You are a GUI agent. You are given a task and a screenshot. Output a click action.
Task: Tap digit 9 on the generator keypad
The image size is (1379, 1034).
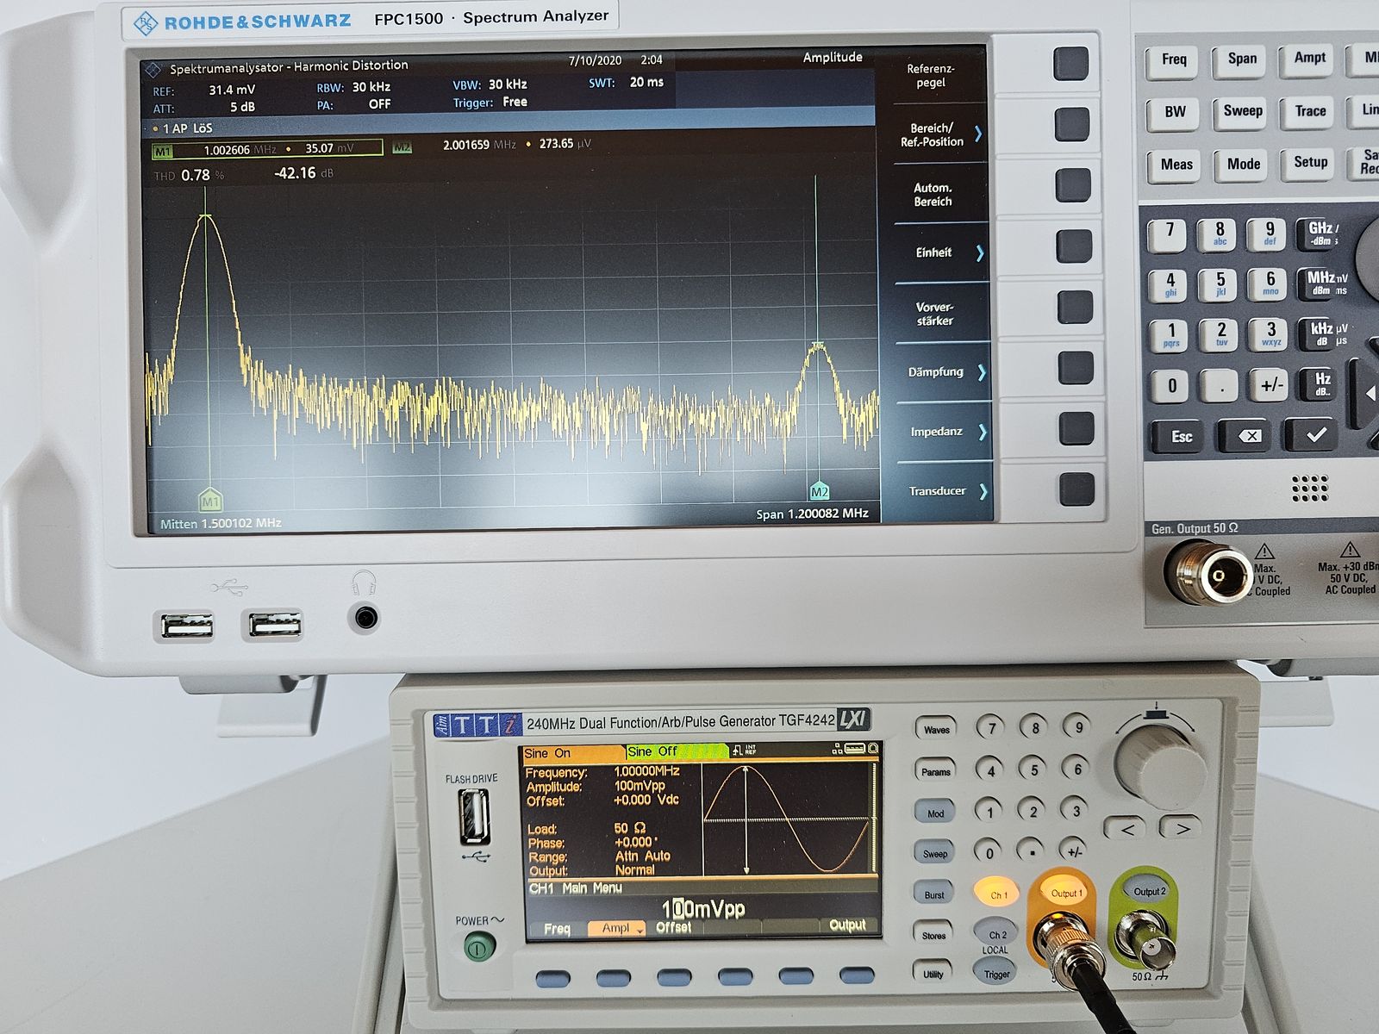coord(1077,726)
